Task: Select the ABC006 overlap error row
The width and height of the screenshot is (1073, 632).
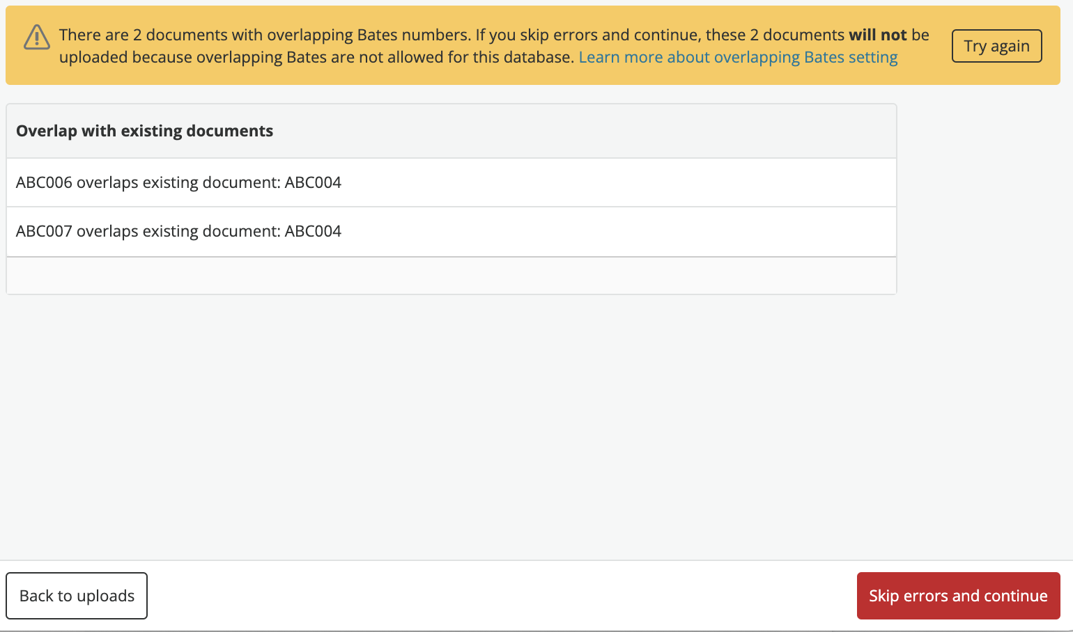Action: [x=179, y=182]
